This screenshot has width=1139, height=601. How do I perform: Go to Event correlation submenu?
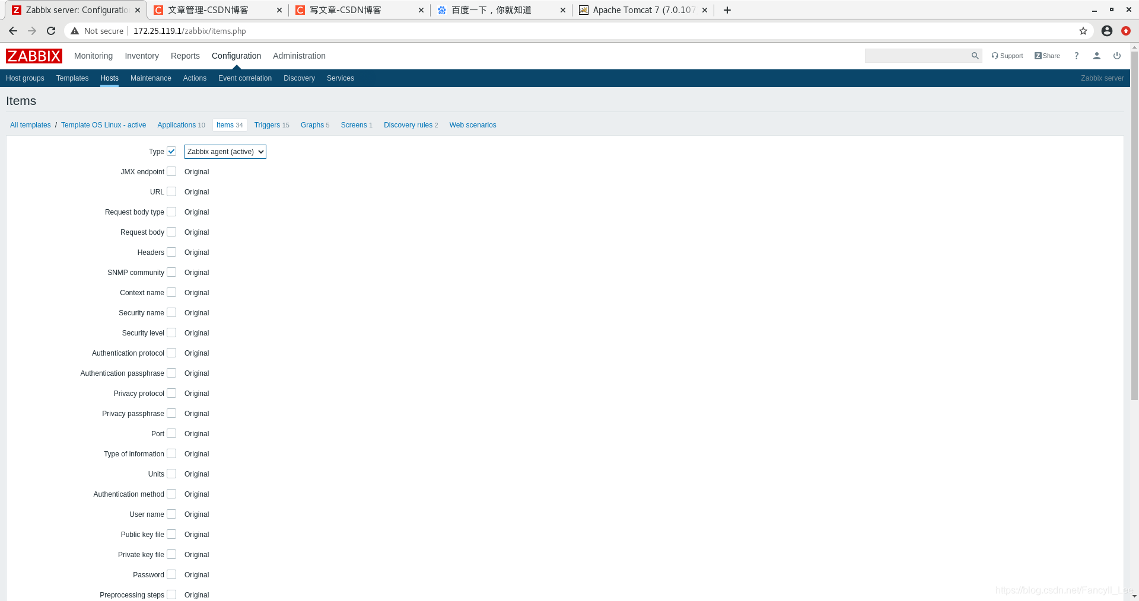pyautogui.click(x=245, y=78)
